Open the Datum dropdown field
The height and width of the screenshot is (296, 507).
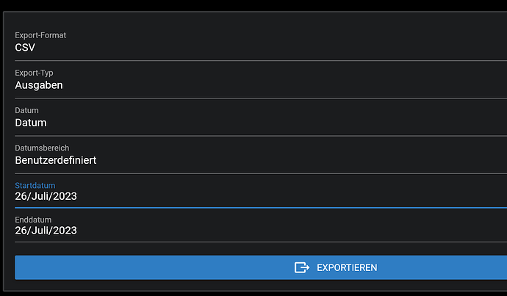click(x=261, y=118)
